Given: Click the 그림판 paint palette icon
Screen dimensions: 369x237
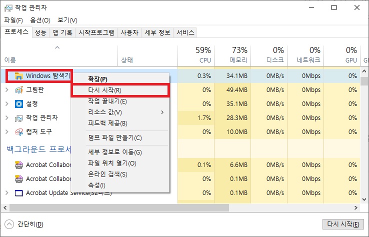Looking at the screenshot, I should (19, 90).
